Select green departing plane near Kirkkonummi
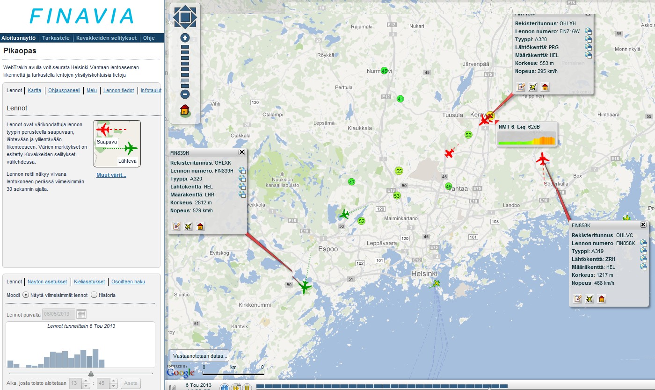 (305, 286)
